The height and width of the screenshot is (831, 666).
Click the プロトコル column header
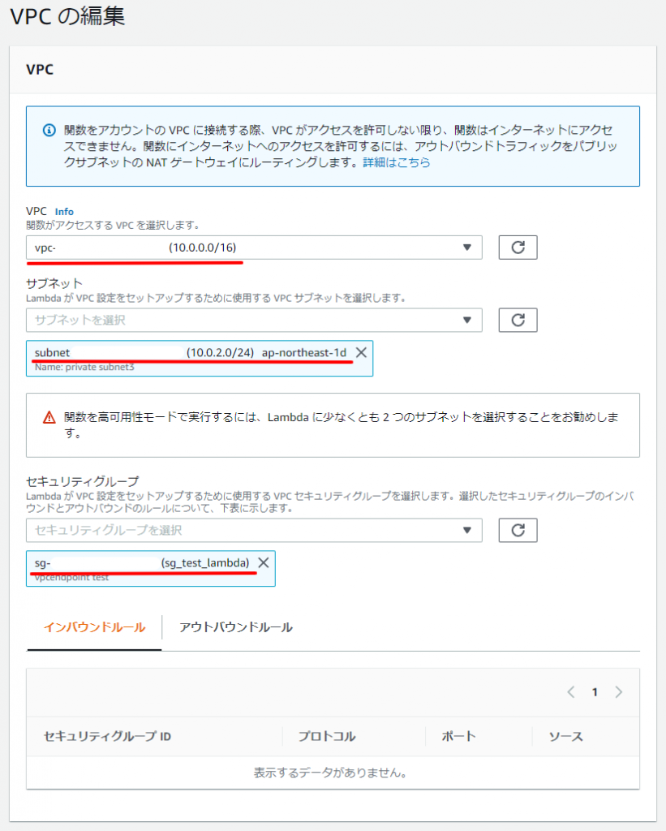[x=326, y=736]
